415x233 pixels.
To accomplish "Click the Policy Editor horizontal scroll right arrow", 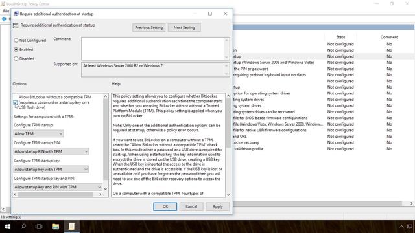I will pos(412,203).
